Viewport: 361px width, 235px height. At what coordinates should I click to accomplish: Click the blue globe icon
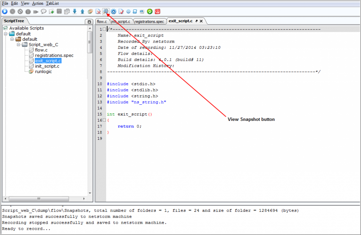[128, 12]
